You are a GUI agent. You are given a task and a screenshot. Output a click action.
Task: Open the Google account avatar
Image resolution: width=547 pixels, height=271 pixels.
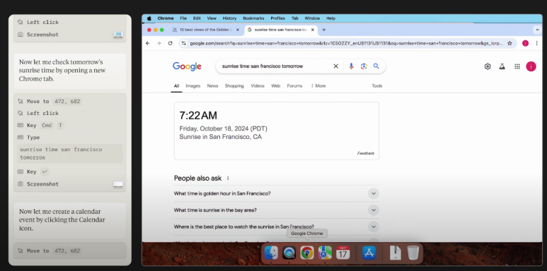pos(531,66)
